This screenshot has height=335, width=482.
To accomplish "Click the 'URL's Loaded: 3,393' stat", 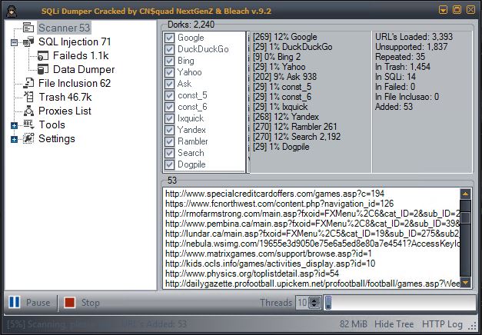I will pyautogui.click(x=414, y=37).
